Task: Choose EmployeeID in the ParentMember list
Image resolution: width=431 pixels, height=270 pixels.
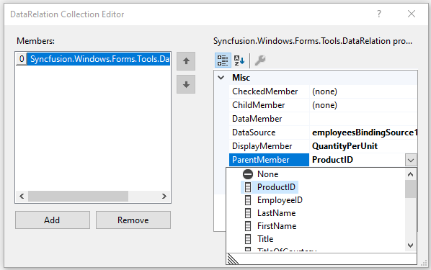Action: click(x=280, y=200)
